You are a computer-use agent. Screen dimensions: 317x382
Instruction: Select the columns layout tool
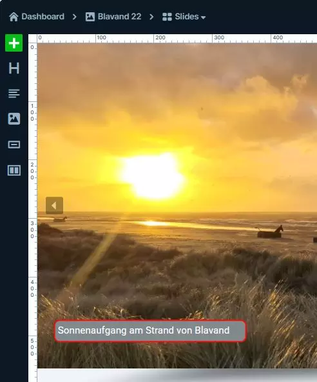[14, 170]
